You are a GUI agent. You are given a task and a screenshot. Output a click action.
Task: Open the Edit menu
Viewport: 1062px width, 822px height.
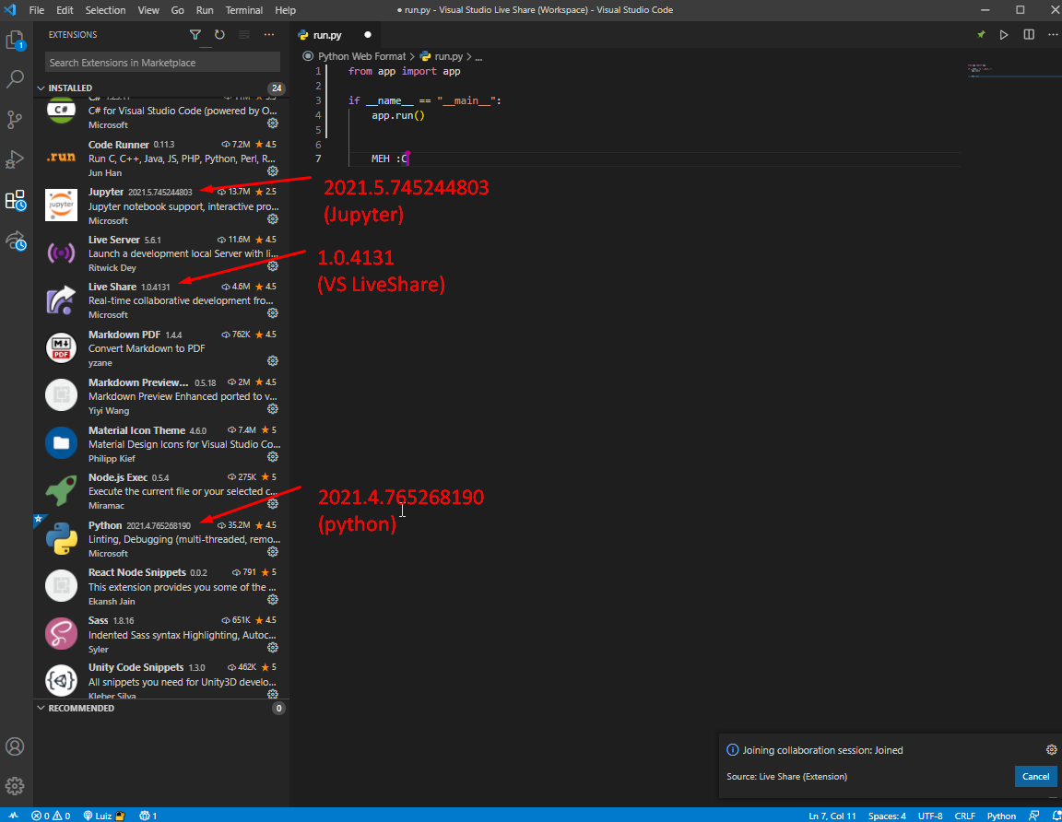(x=65, y=10)
